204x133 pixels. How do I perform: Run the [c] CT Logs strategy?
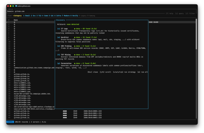coord(62,29)
